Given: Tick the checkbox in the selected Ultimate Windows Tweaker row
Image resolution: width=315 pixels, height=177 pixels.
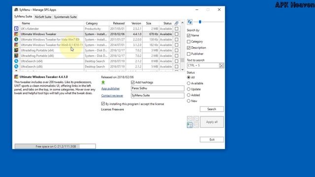Looking at the screenshot, I should (x=176, y=34).
